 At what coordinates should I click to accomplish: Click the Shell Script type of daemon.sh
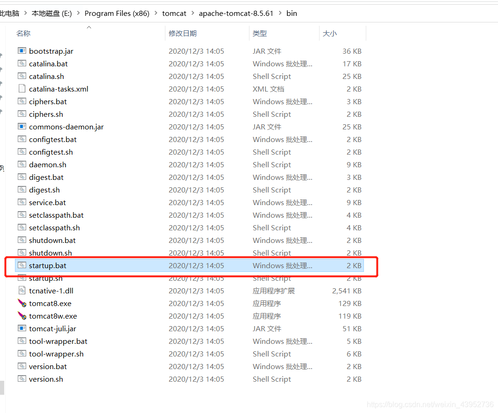[x=272, y=164]
